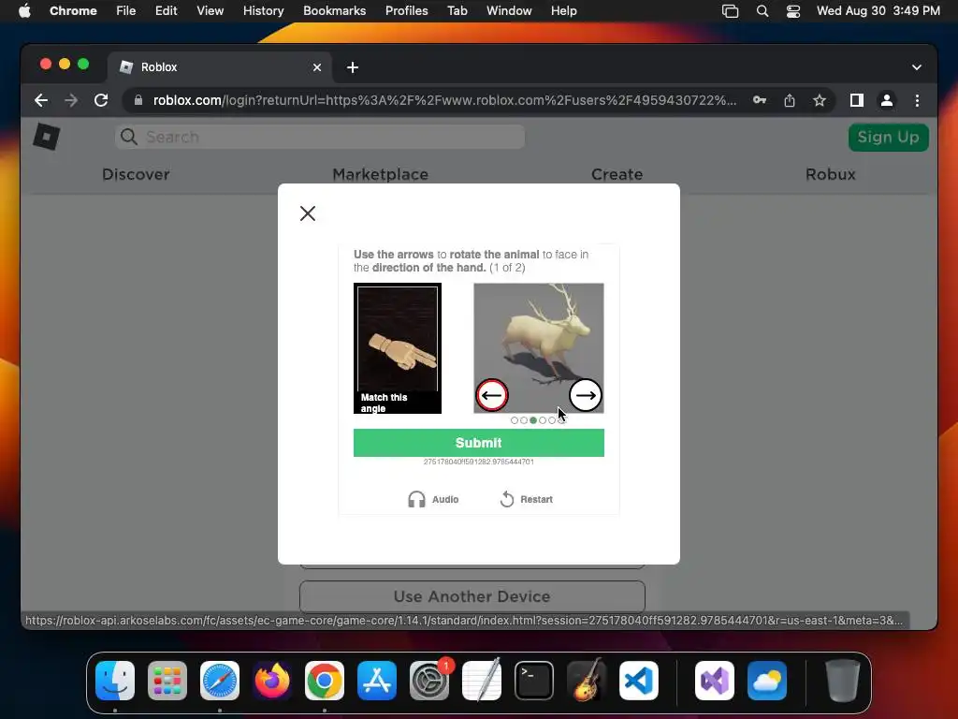Open the Chrome app menu
The image size is (958, 719).
tap(73, 10)
